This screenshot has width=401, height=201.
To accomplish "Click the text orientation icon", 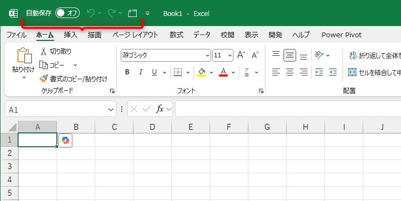I will click(x=319, y=55).
